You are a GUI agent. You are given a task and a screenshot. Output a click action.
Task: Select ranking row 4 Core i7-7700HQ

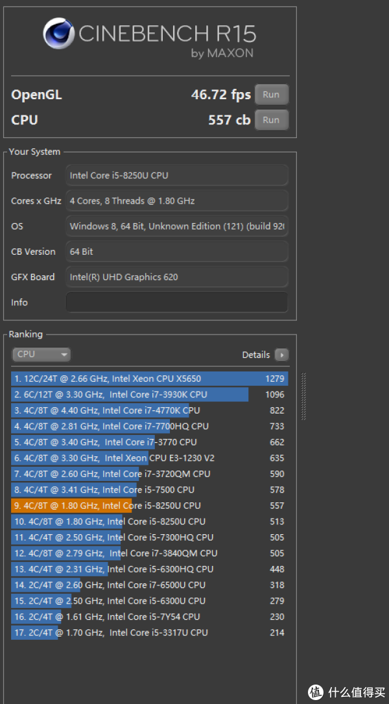click(x=150, y=426)
